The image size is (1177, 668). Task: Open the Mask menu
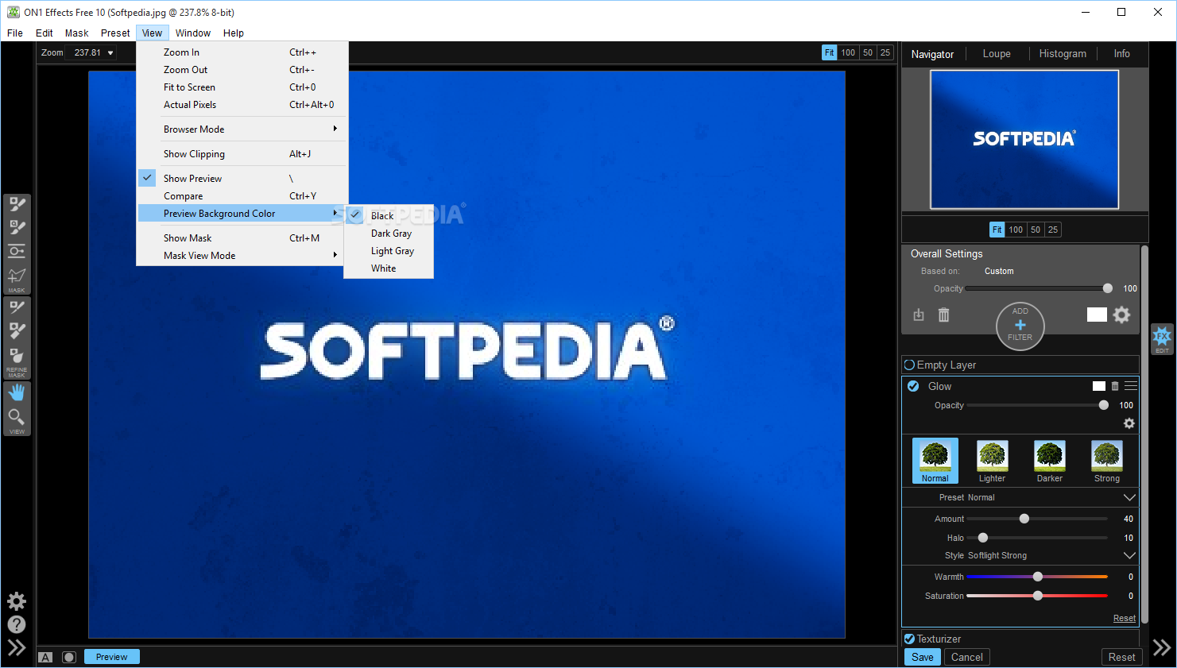(77, 33)
